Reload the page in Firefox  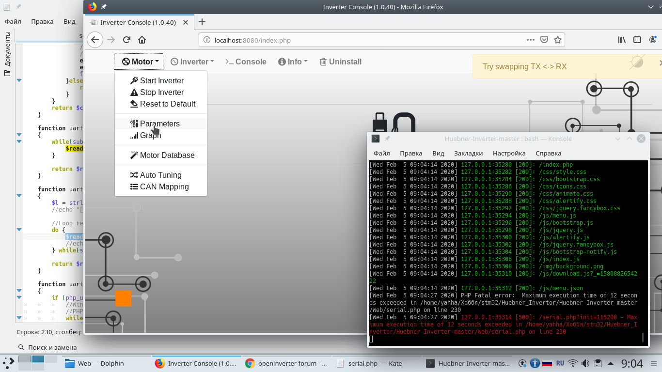[126, 40]
